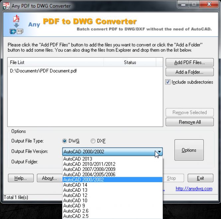This screenshot has width=221, height=219.
Task: Exit the converter
Action: pos(200,178)
